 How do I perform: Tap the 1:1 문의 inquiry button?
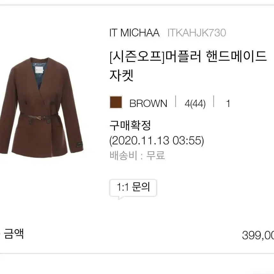133,188
